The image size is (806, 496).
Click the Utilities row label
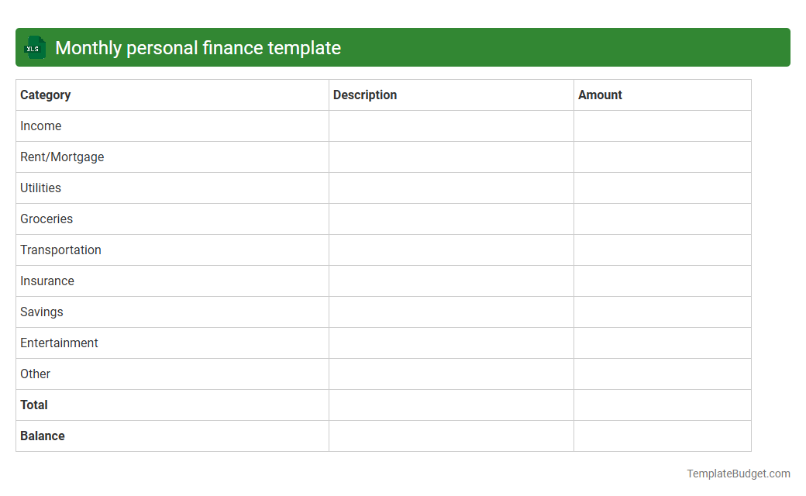tap(40, 188)
